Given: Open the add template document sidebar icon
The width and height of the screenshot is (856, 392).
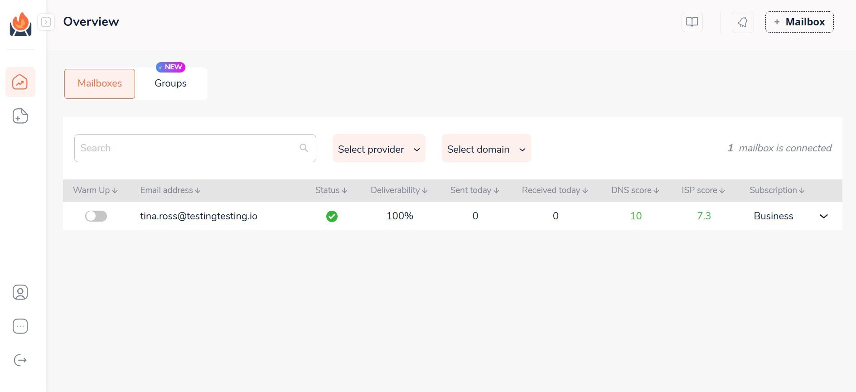Looking at the screenshot, I should pyautogui.click(x=20, y=116).
